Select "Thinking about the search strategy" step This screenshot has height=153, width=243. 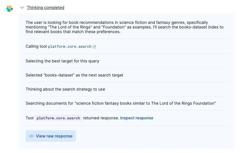point(65,89)
